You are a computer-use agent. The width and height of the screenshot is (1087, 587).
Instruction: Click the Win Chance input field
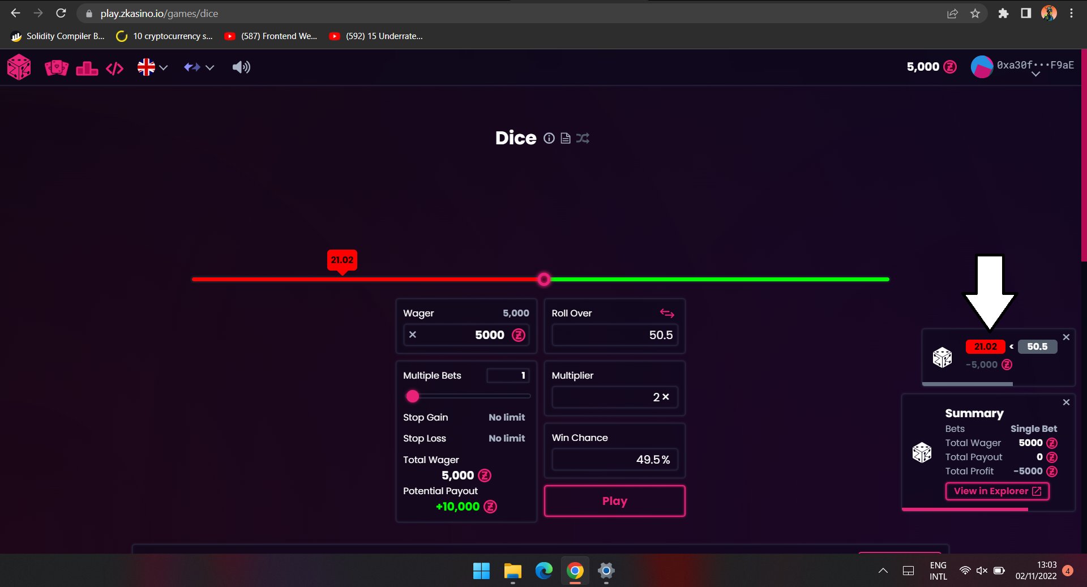[614, 460]
